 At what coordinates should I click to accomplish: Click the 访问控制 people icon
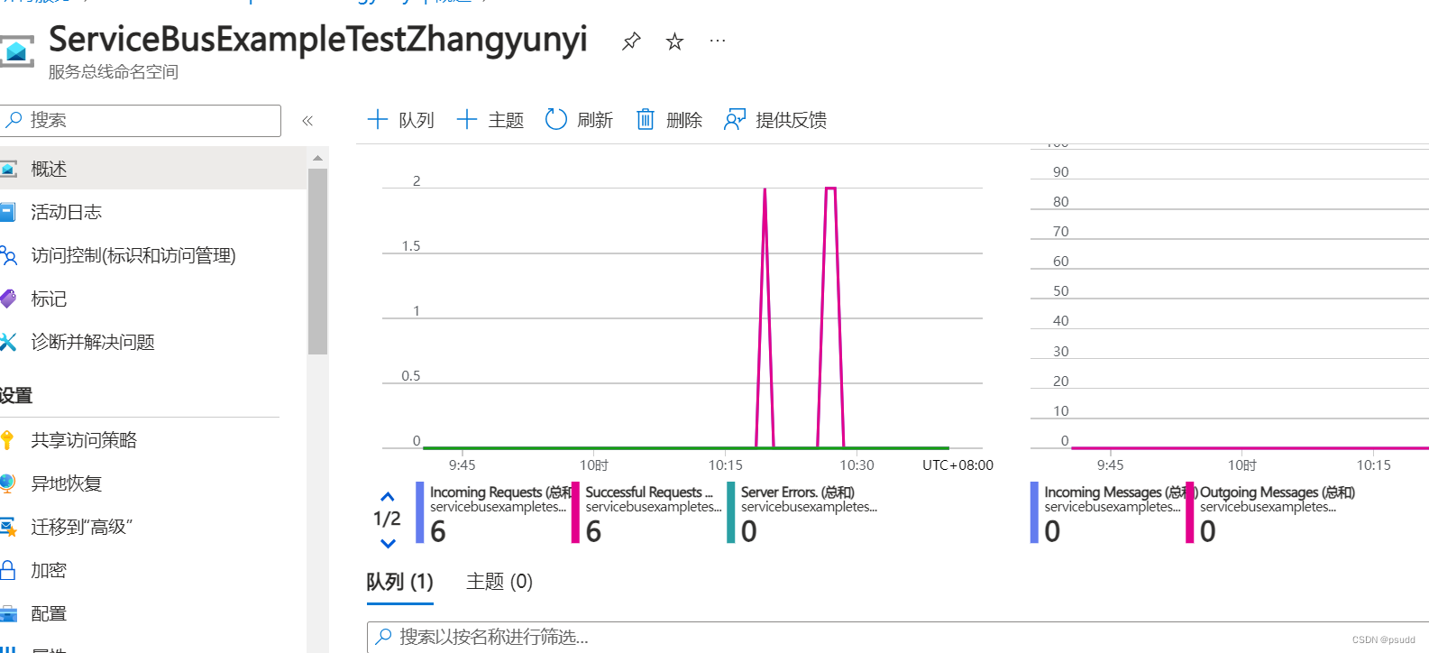[x=8, y=255]
